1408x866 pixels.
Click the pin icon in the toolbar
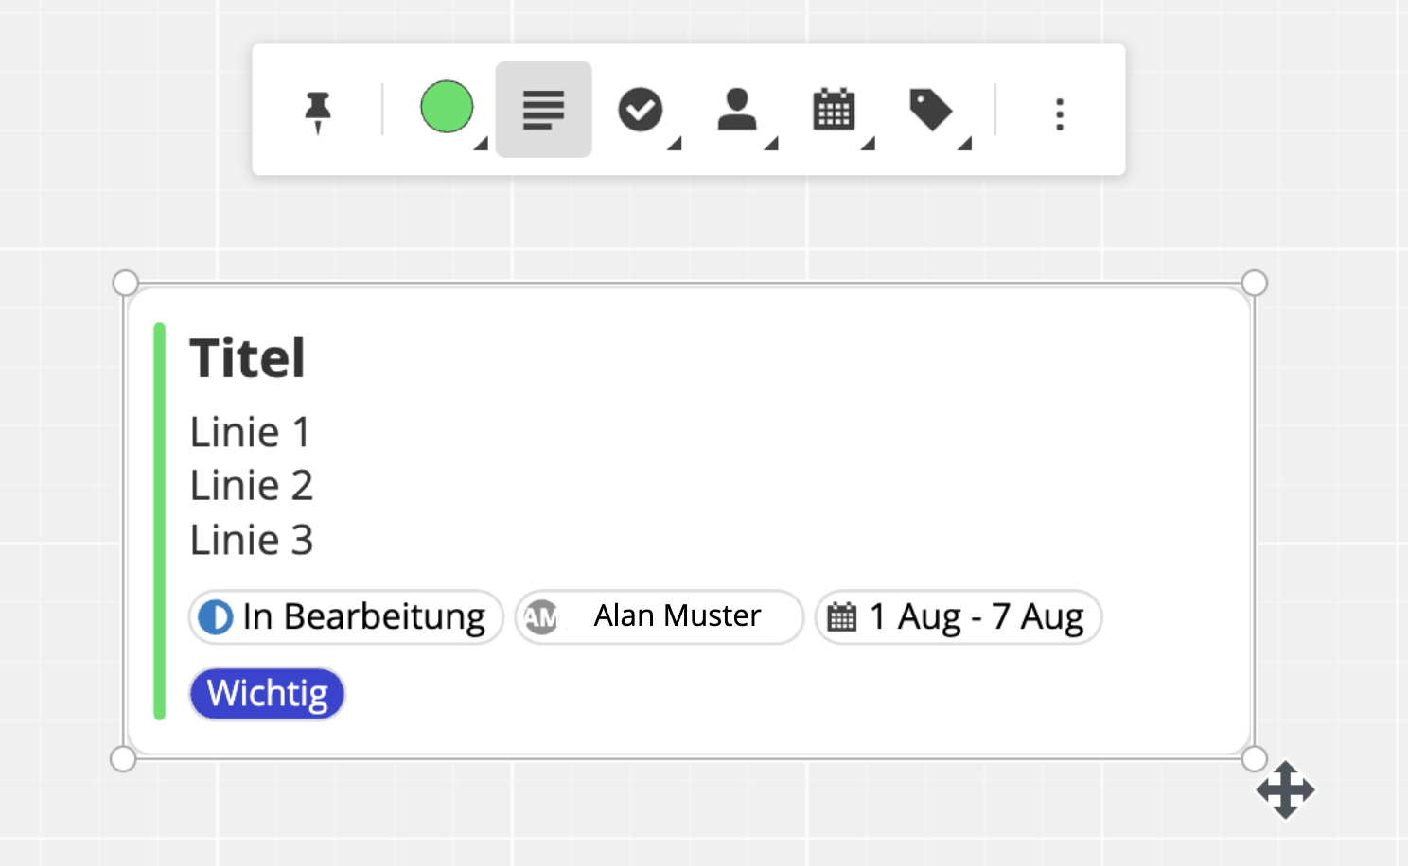click(x=318, y=110)
